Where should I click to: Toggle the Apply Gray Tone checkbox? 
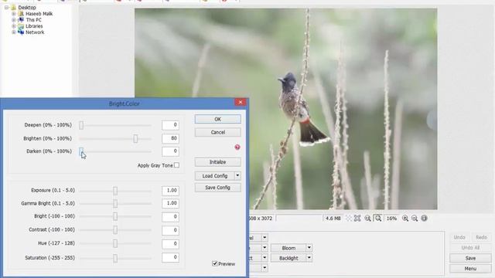(x=177, y=164)
